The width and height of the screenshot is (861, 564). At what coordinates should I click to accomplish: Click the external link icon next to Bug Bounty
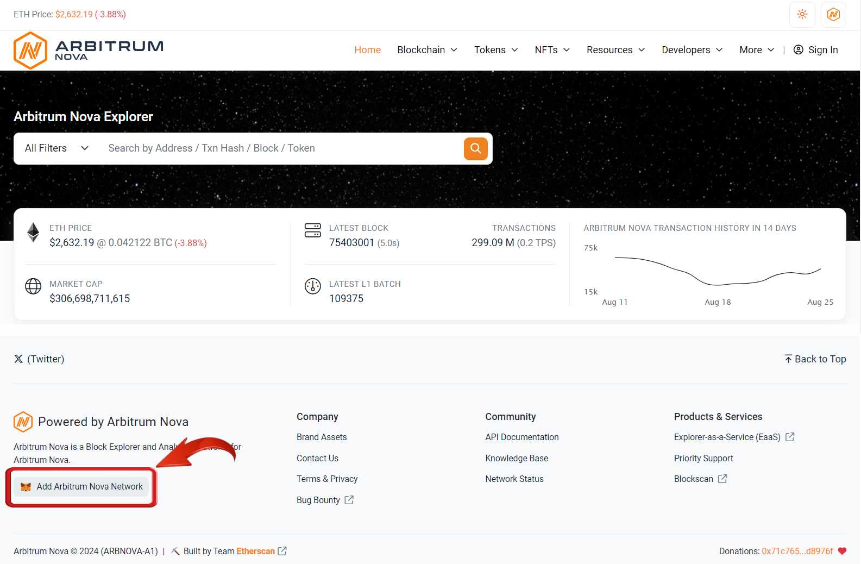[x=349, y=500]
